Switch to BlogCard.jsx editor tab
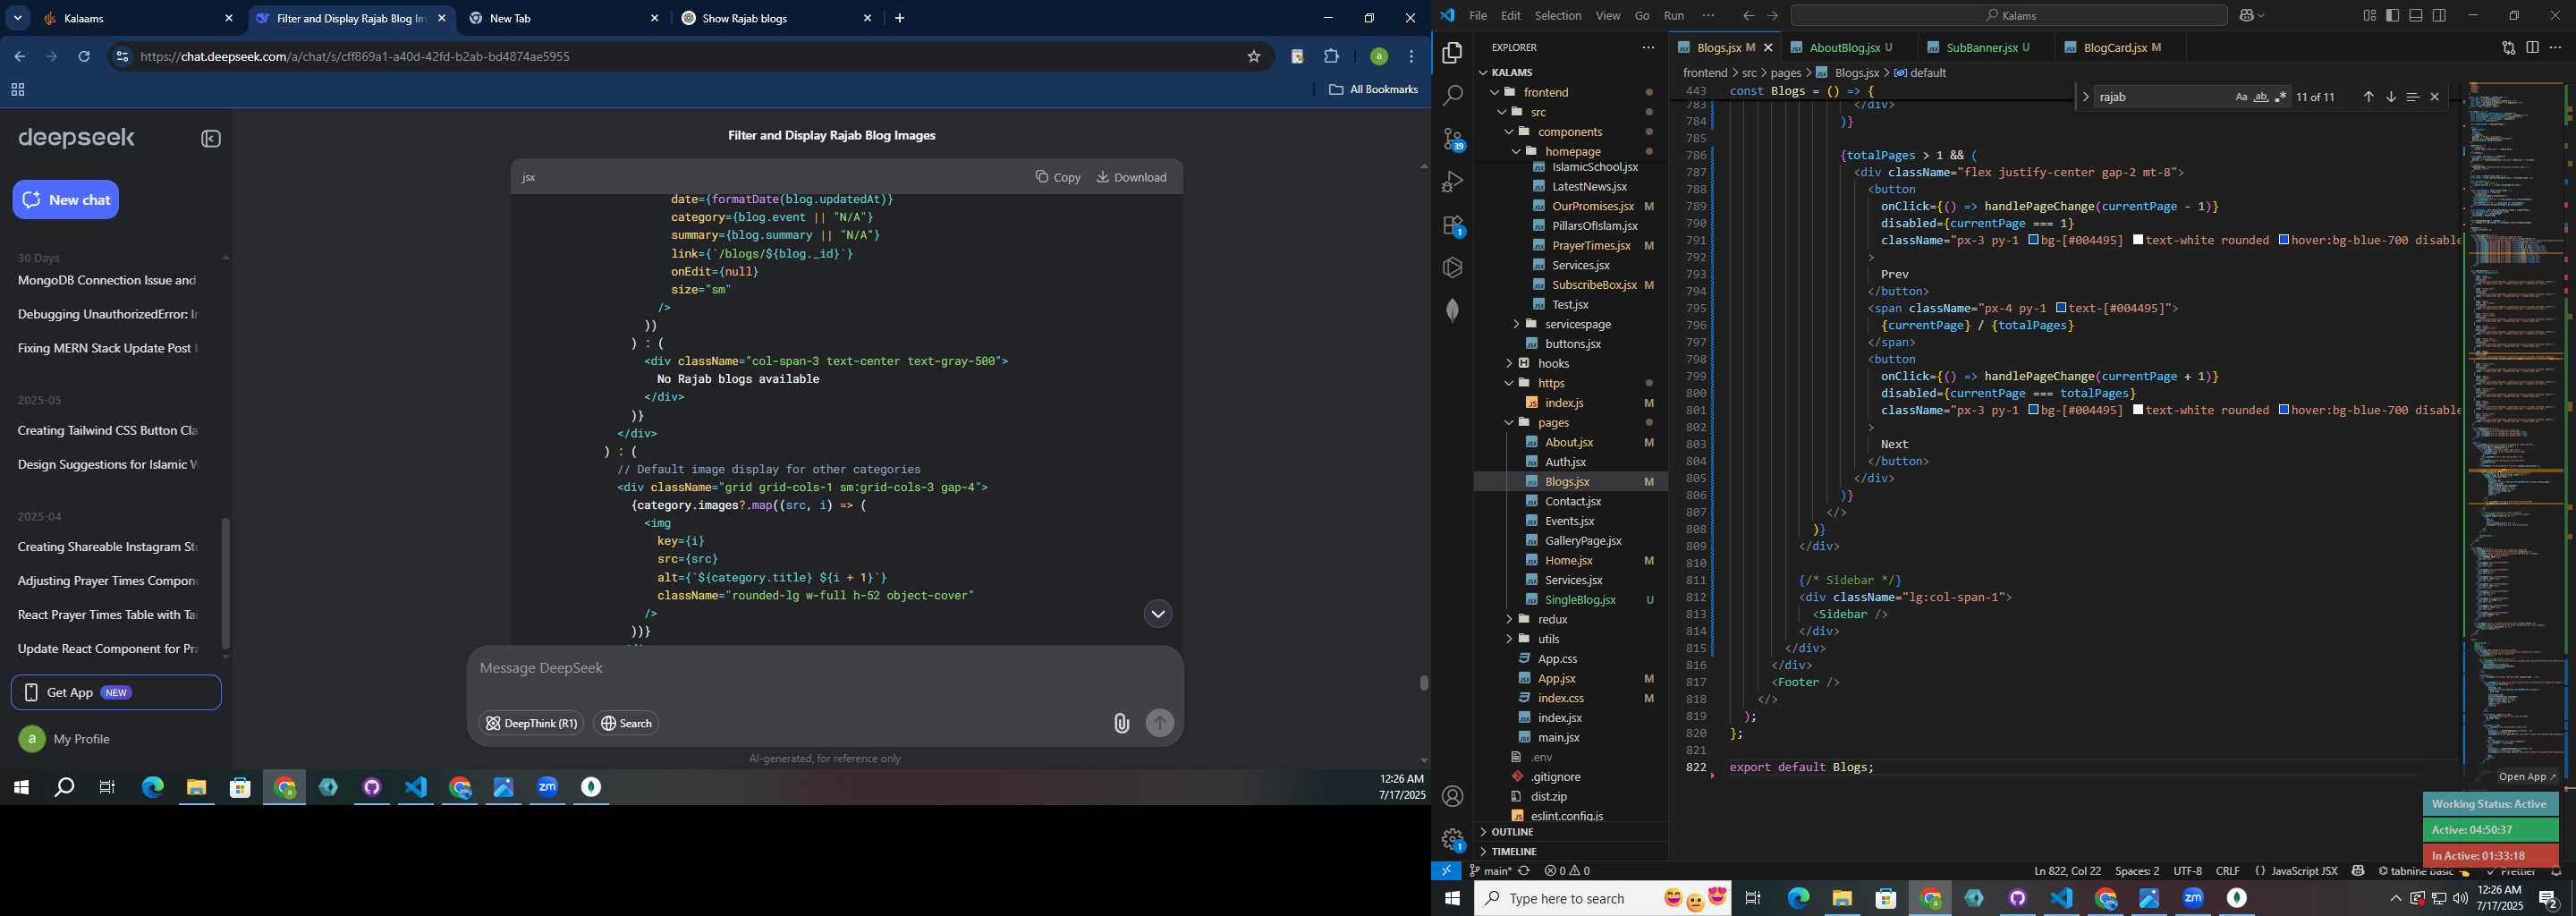Screen dimensions: 2576x916 coord(2119,47)
